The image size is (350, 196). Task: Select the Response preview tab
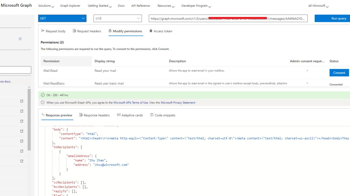click(x=57, y=115)
